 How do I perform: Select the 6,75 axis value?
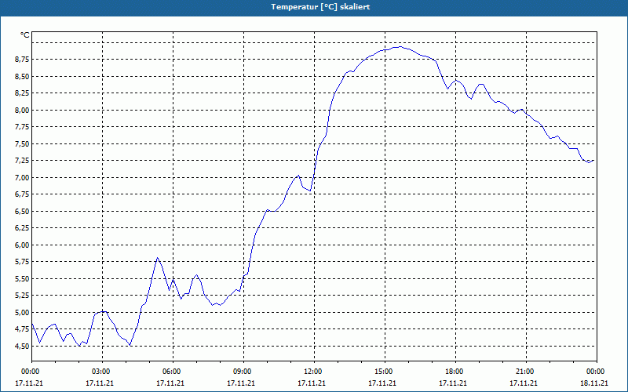point(23,194)
